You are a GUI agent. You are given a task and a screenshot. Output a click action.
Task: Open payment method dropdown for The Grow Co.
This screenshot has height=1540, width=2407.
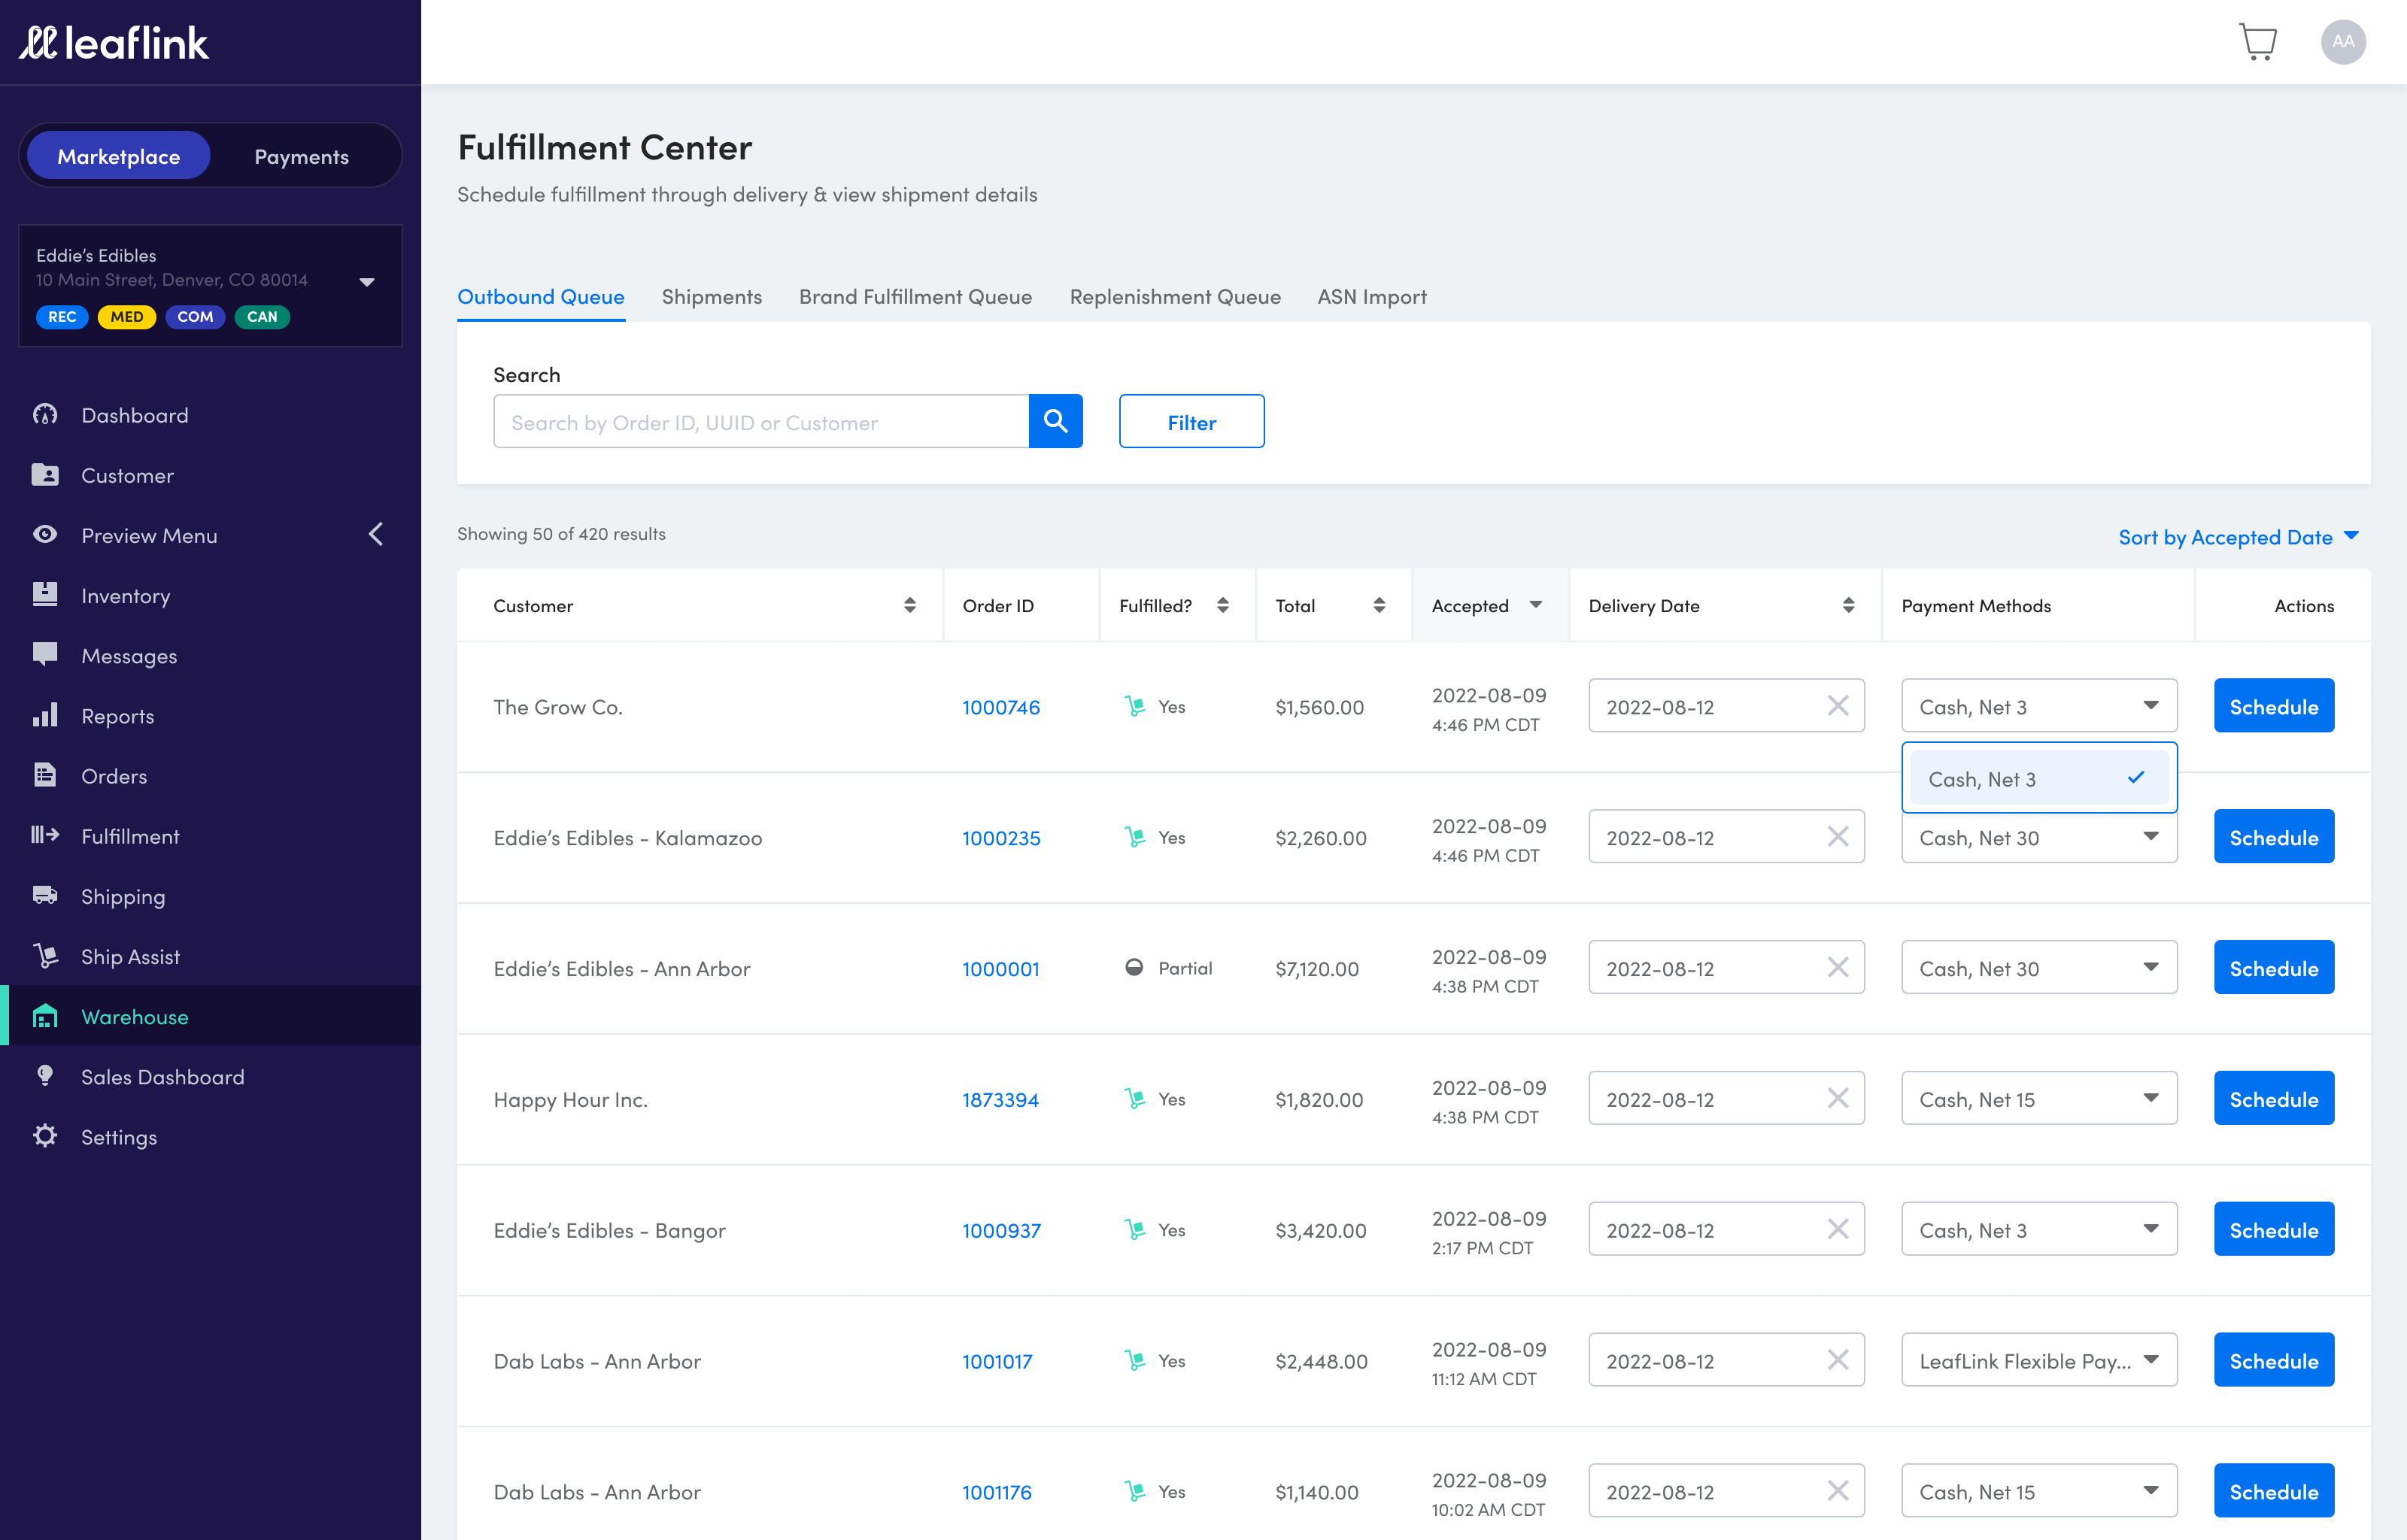[2038, 706]
